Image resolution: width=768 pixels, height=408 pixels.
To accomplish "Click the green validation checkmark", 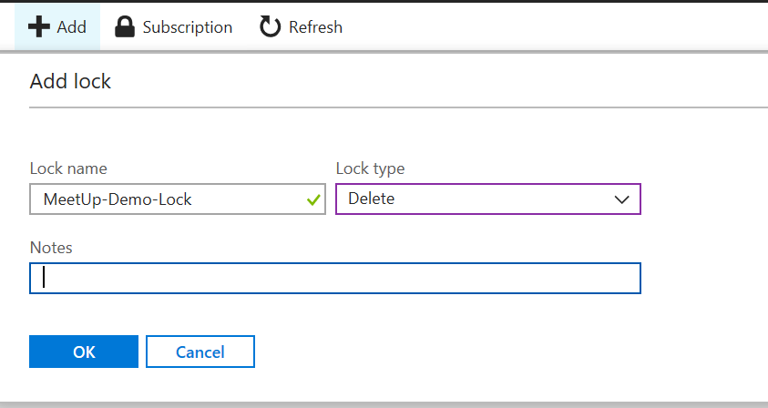I will pyautogui.click(x=313, y=199).
